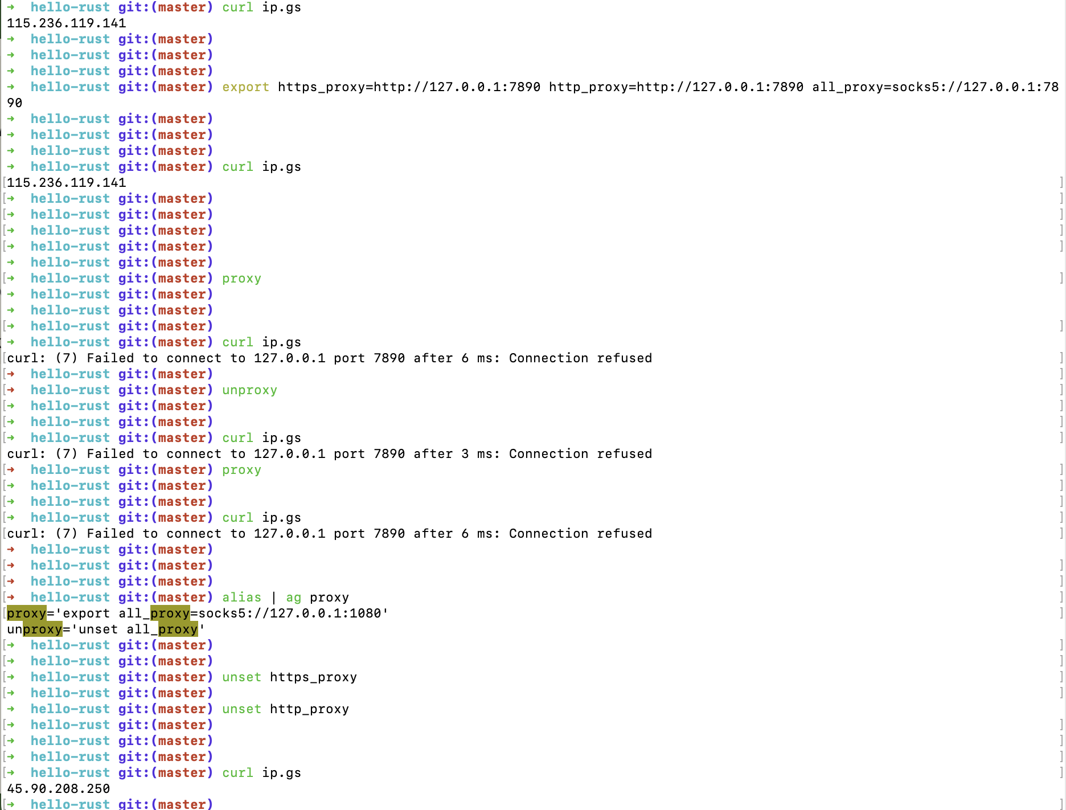Click https_proxy=http://127.0.0.1:7890 in export command
1066x810 pixels.
point(409,87)
